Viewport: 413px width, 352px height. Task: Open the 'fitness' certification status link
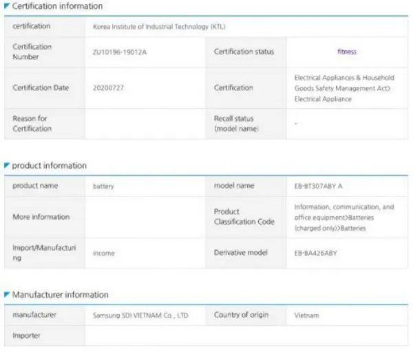[347, 52]
